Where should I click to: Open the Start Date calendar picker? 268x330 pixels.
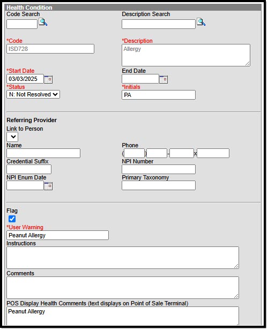[48, 79]
